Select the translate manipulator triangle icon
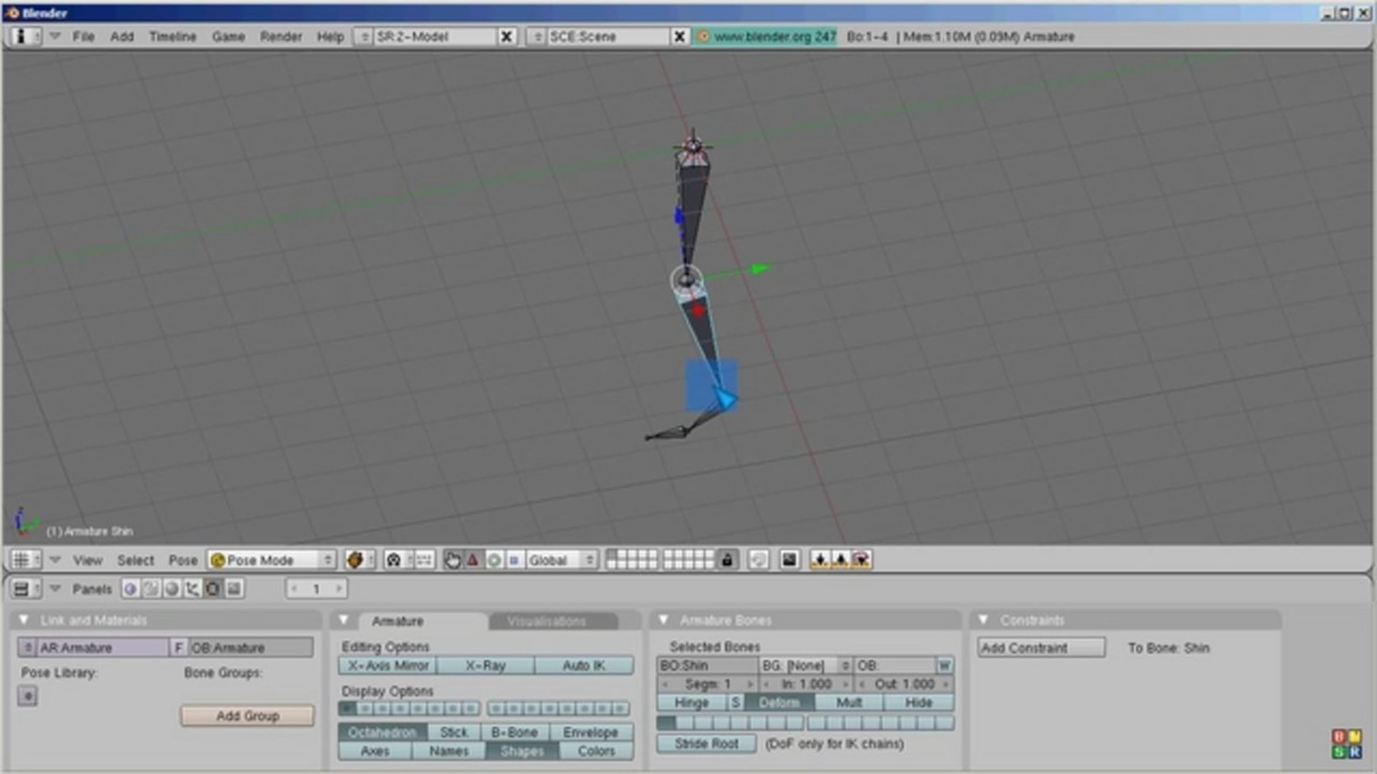 coord(473,560)
